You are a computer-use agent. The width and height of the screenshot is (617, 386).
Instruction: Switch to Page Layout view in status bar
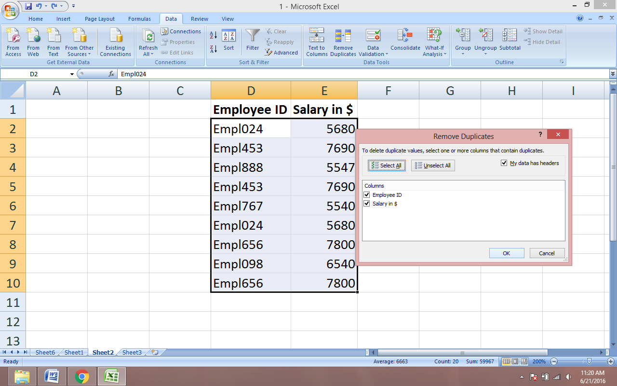[515, 361]
